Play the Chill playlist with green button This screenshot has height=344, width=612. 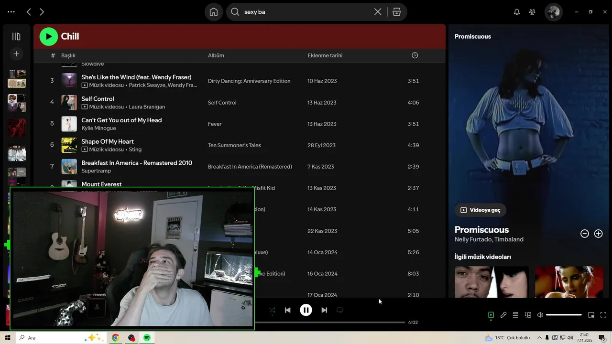[48, 36]
